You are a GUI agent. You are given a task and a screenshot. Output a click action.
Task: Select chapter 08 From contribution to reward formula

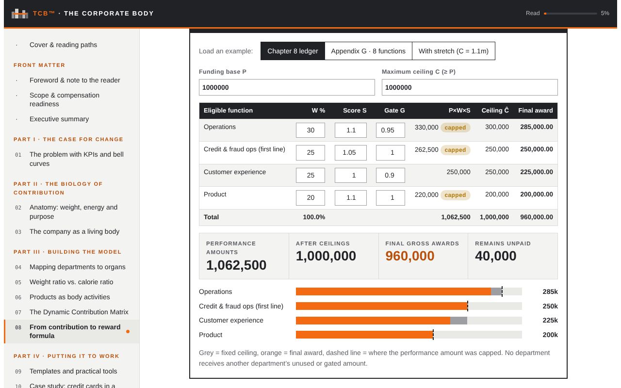coord(71,331)
